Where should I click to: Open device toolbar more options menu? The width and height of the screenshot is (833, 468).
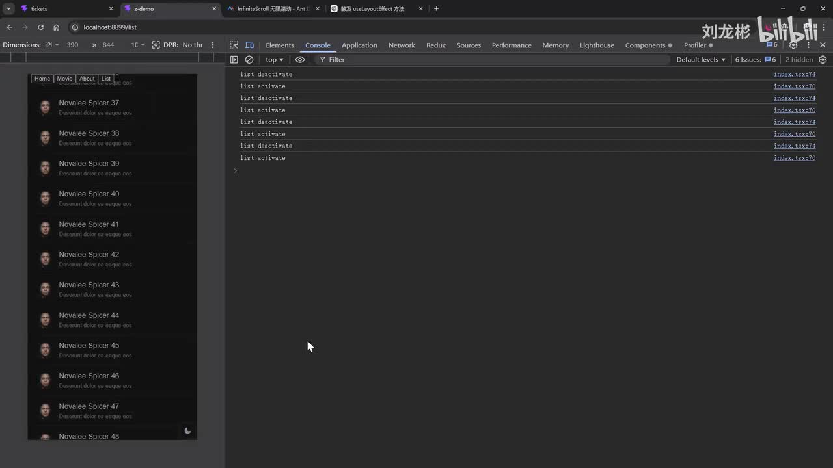(213, 45)
